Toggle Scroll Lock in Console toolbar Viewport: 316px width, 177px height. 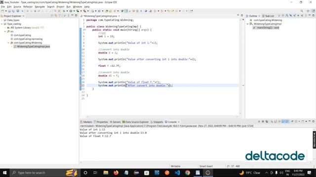pyautogui.click(x=275, y=121)
